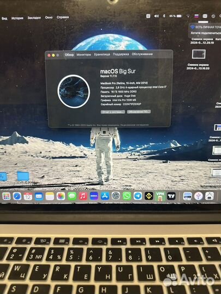Screen dimensions: 221x294
Task: Select the Обзор tab
Action: (69, 55)
